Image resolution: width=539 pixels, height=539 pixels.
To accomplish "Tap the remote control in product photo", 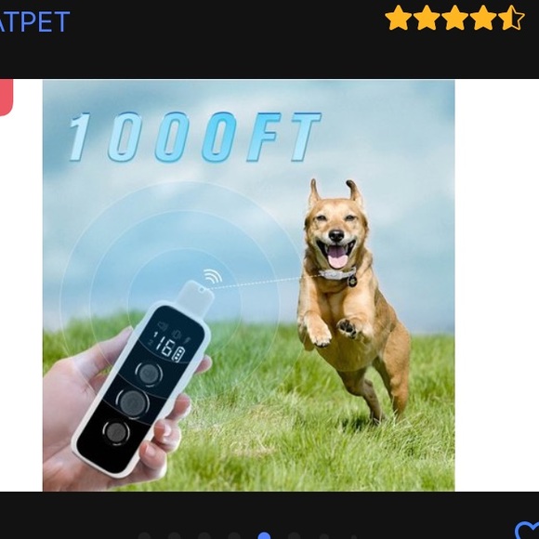I will point(143,380).
